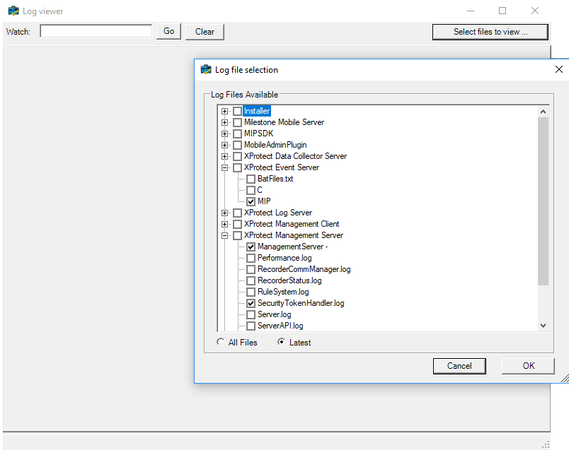Check the MobileAdminPlugin checkbox
This screenshot has width=569, height=450.
237,145
